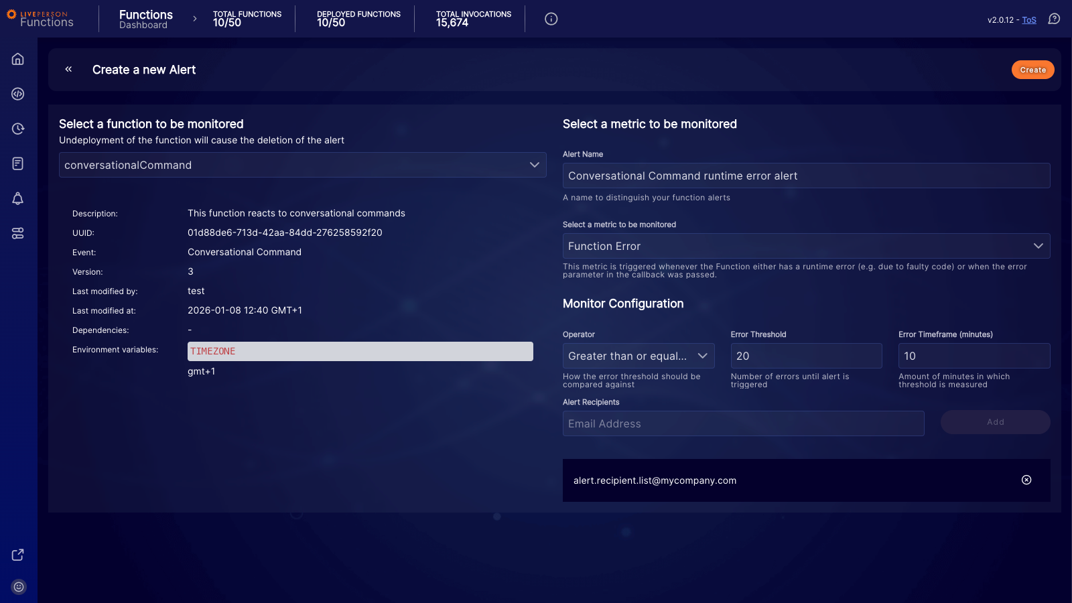Give feedback using the smiley icon
This screenshot has height=603, width=1072.
click(18, 586)
